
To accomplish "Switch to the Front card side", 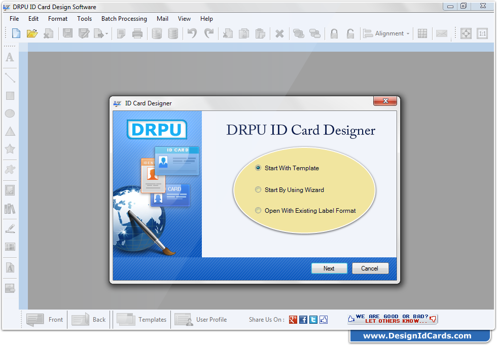I will pos(45,320).
